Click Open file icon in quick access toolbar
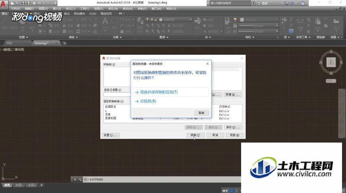This screenshot has height=193, width=346. 17,3
